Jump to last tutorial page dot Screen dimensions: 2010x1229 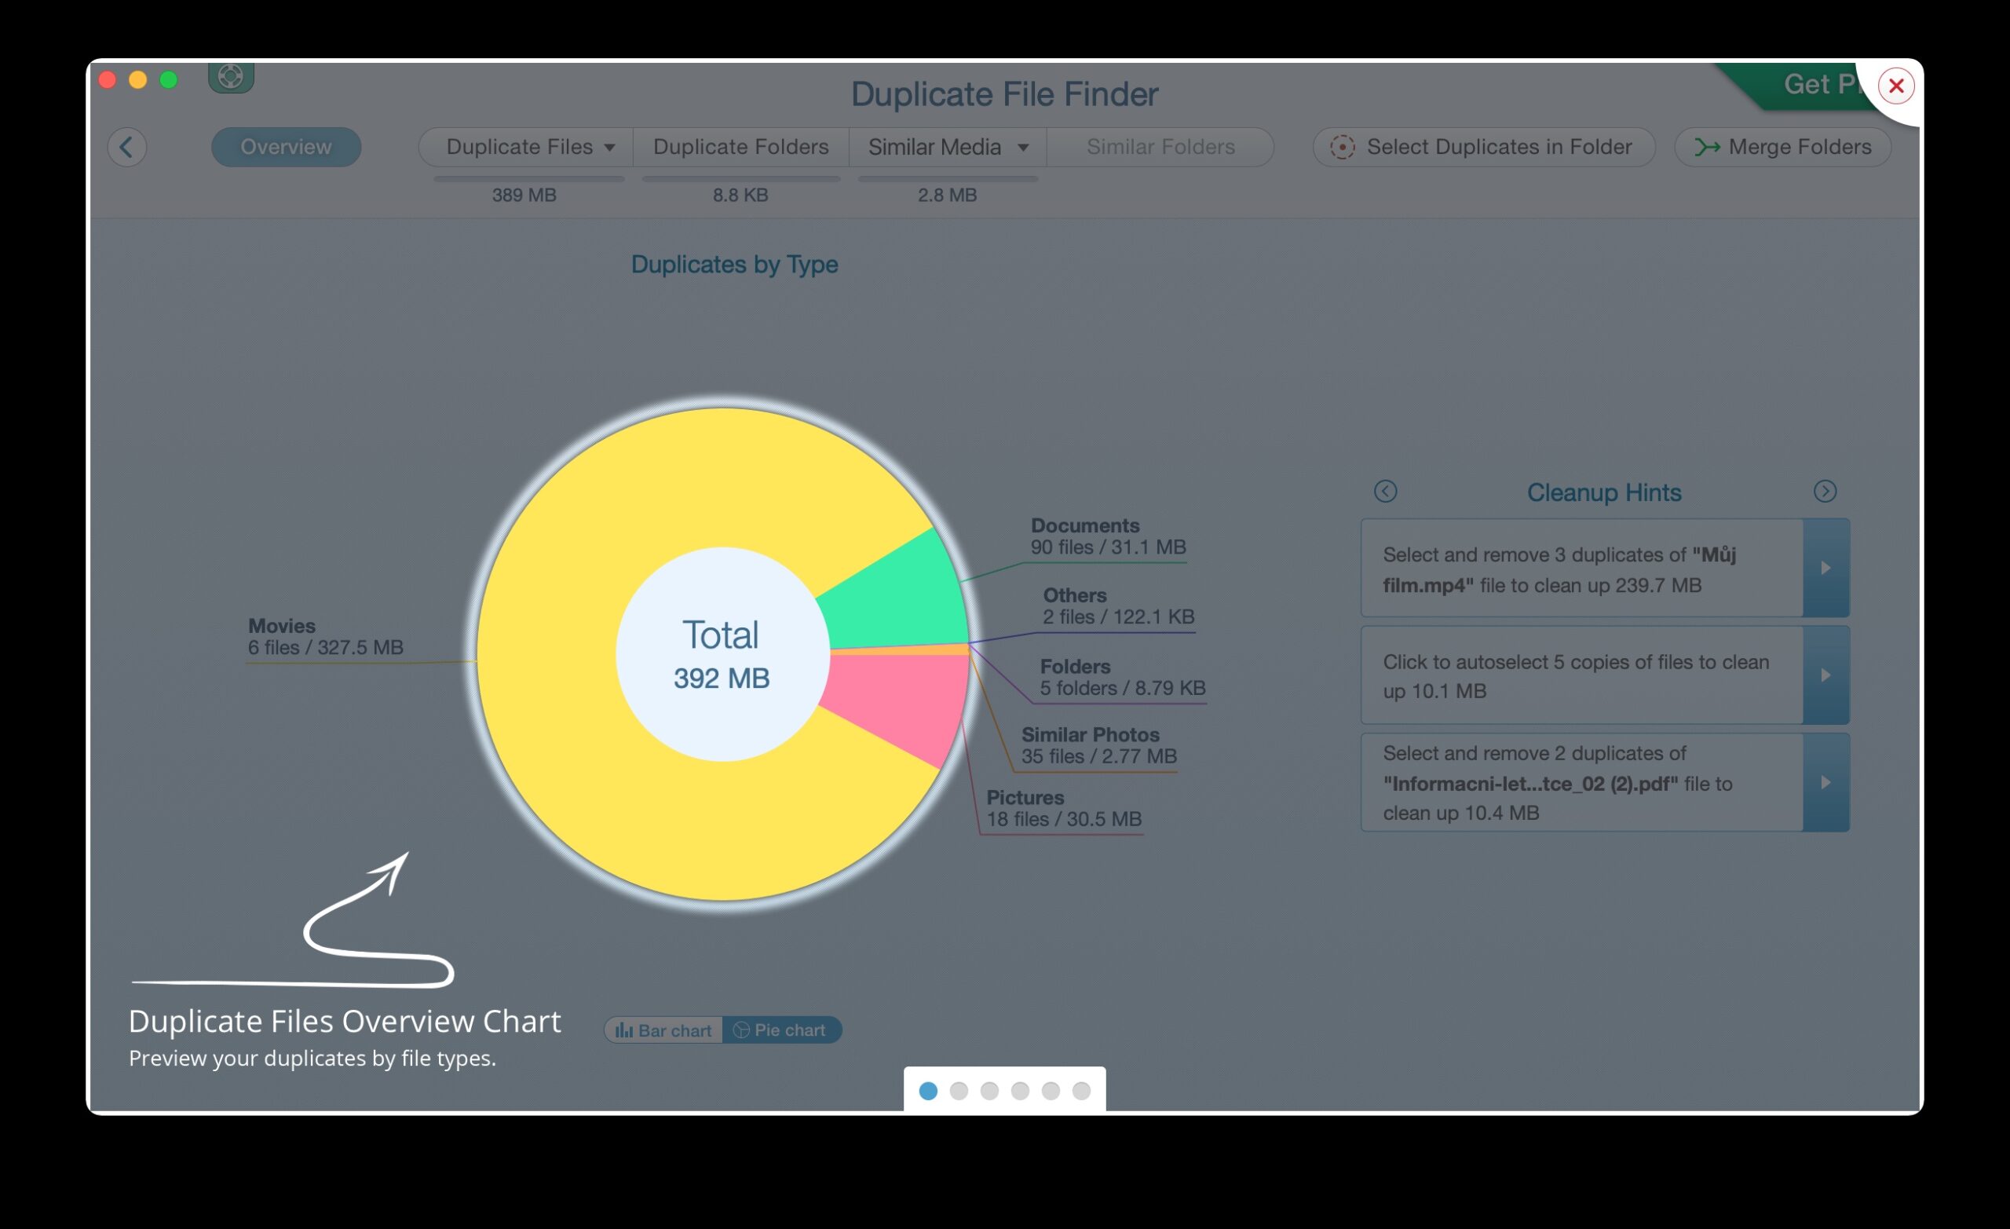(x=1081, y=1091)
